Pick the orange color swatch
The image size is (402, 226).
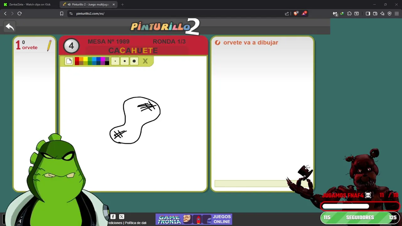(x=81, y=59)
